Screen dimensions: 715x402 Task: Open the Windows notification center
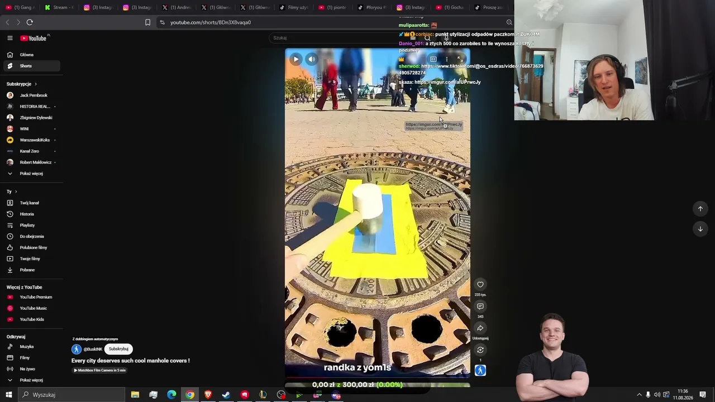click(703, 395)
